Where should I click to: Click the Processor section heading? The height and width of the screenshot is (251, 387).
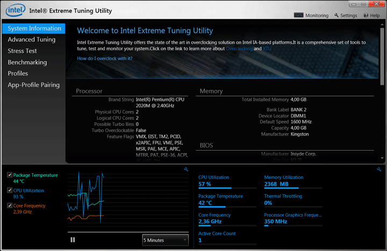(89, 91)
